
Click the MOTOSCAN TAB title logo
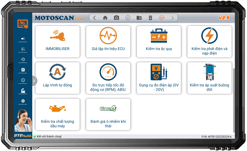coord(59,18)
